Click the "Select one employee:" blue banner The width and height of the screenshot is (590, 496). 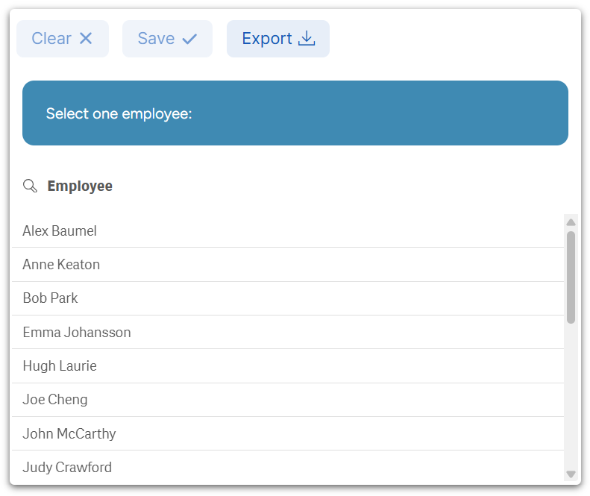(295, 113)
